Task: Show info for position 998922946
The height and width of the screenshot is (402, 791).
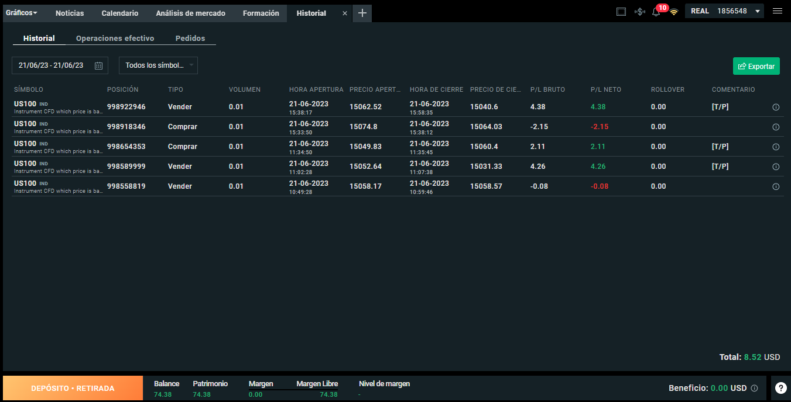Action: coord(776,108)
